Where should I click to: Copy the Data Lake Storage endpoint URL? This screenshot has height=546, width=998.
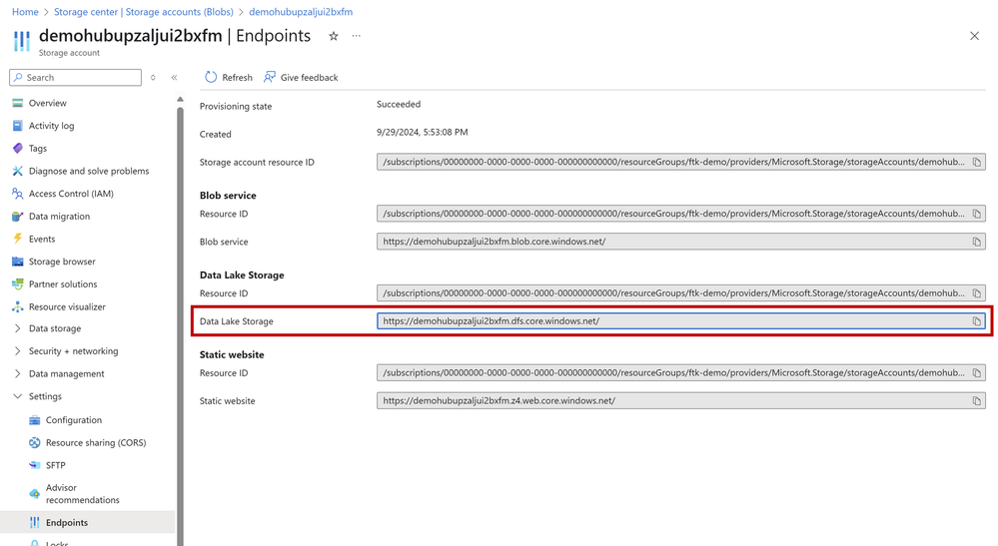(976, 321)
